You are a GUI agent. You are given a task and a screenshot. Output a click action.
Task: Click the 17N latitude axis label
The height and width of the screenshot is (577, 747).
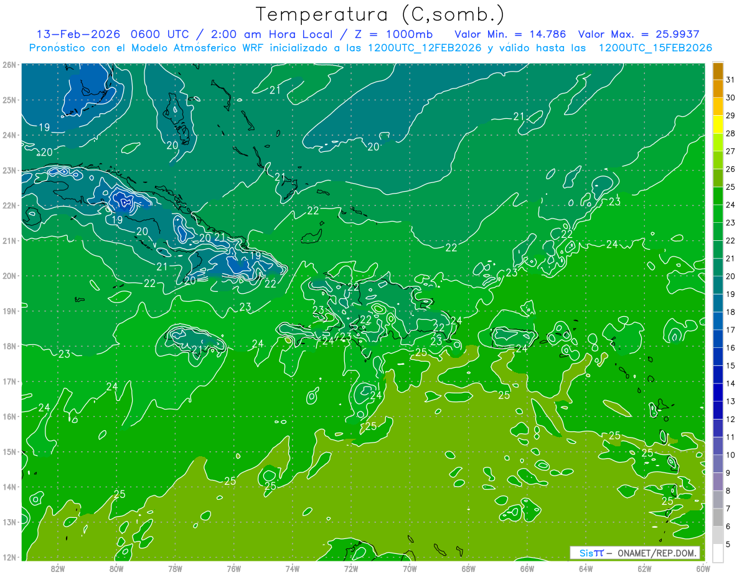9,381
